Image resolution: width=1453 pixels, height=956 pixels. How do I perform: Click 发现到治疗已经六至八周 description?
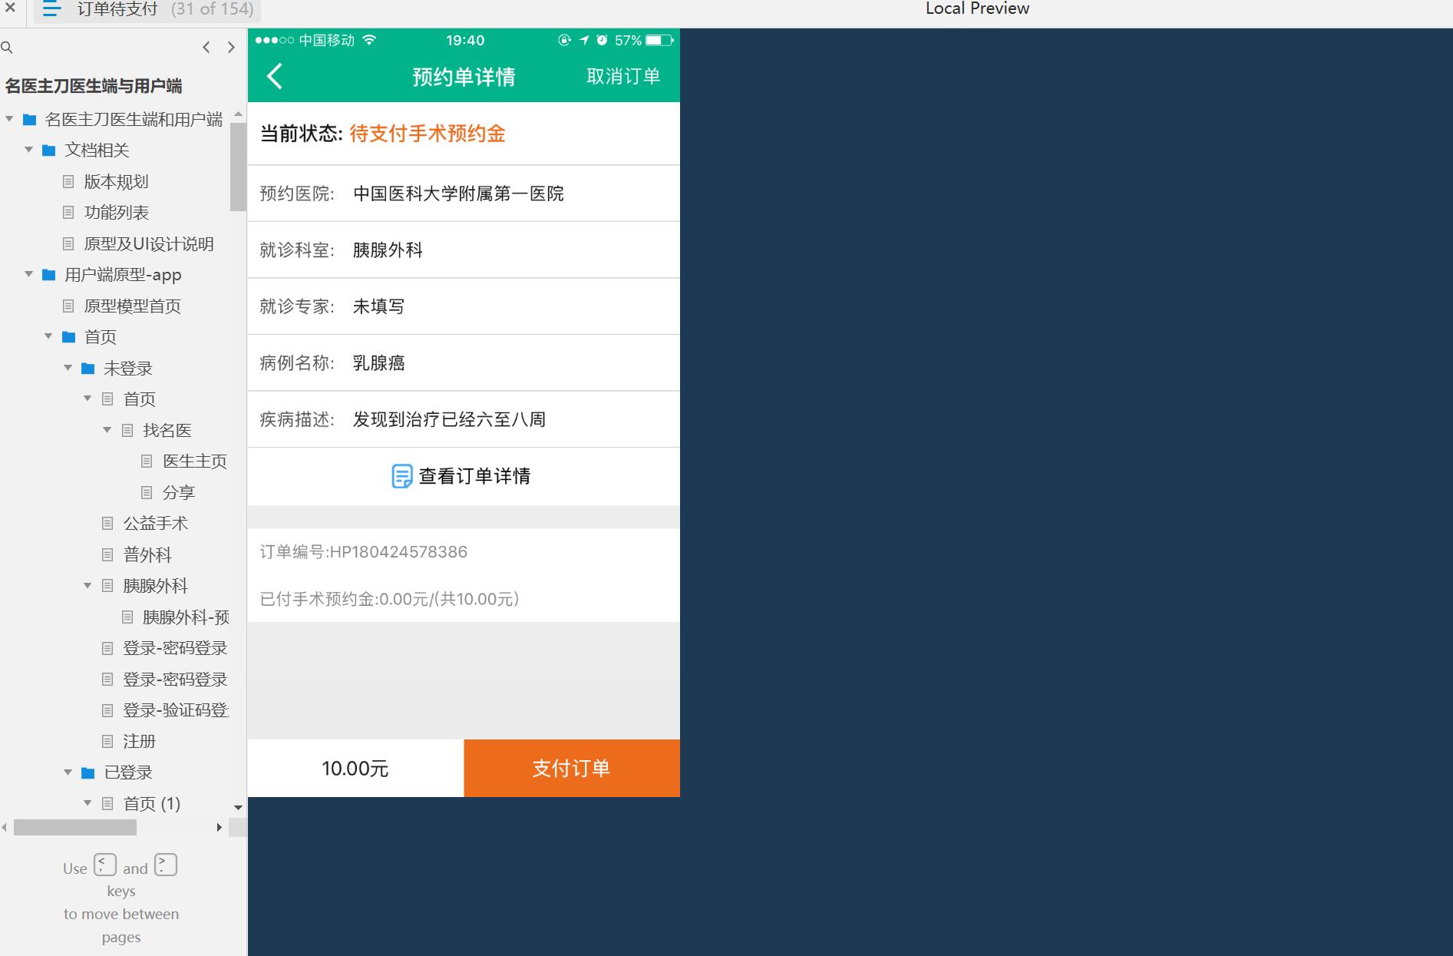[x=449, y=419]
